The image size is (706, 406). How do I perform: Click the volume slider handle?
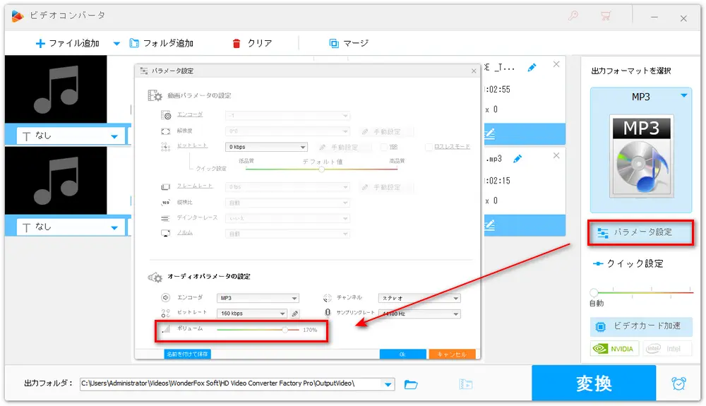285,330
